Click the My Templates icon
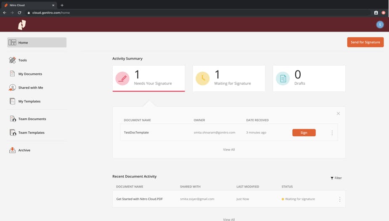Image resolution: width=389 pixels, height=221 pixels. pos(12,101)
